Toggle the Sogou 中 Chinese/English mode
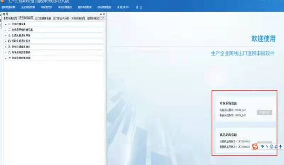284x165 pixels. point(262,146)
